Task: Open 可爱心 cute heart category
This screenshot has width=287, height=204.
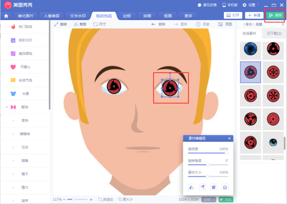Action: coord(25,67)
